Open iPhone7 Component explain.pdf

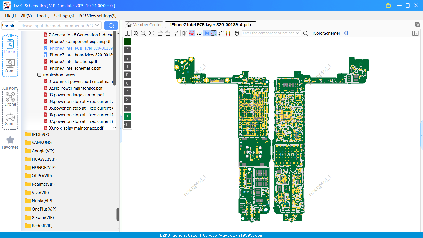click(79, 42)
